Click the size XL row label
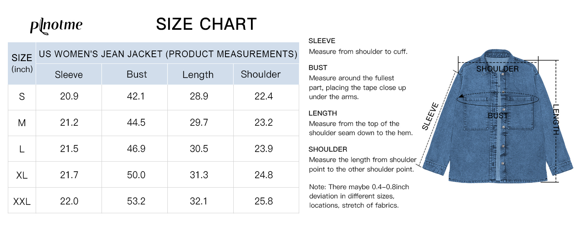574x235 pixels. [22, 175]
